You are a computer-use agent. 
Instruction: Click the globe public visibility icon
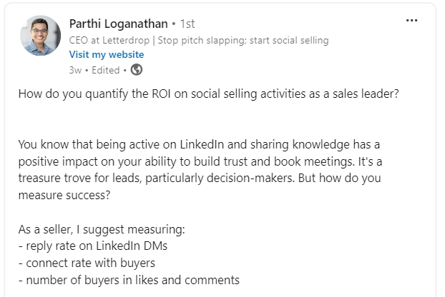(137, 69)
